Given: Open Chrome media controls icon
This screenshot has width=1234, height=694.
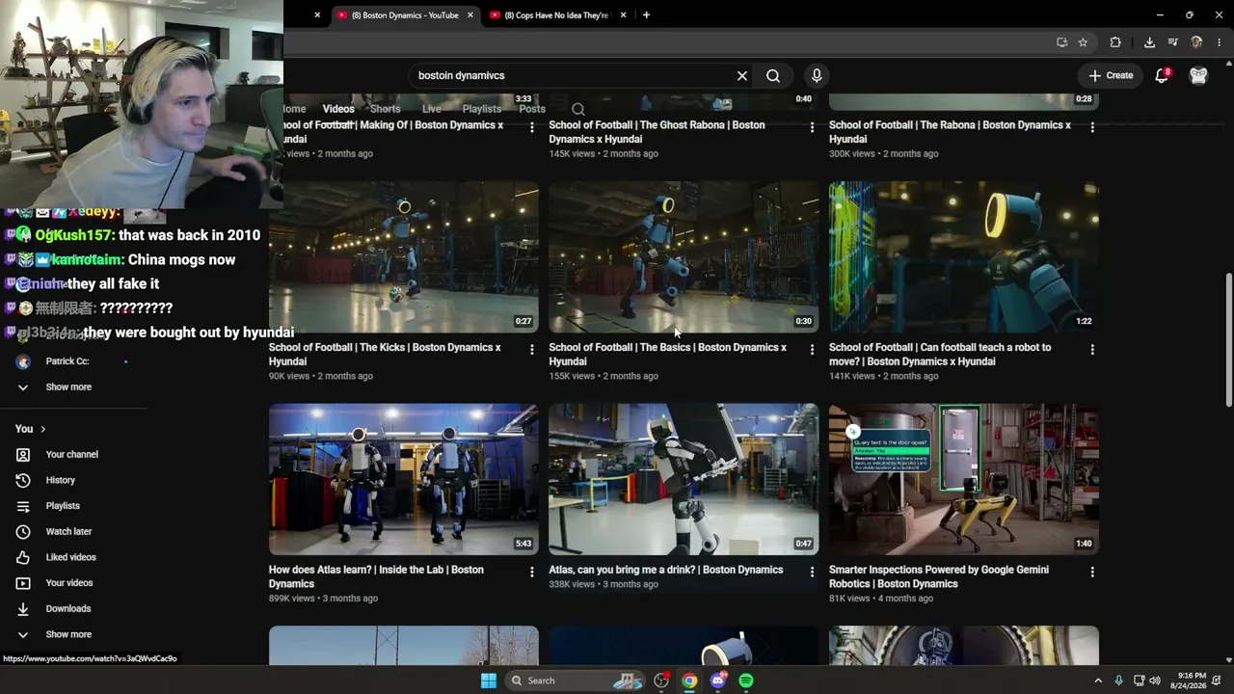Looking at the screenshot, I should [1173, 42].
